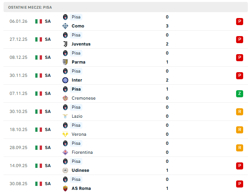
Task: Click the Cremonese team crest
Action: 65,98
